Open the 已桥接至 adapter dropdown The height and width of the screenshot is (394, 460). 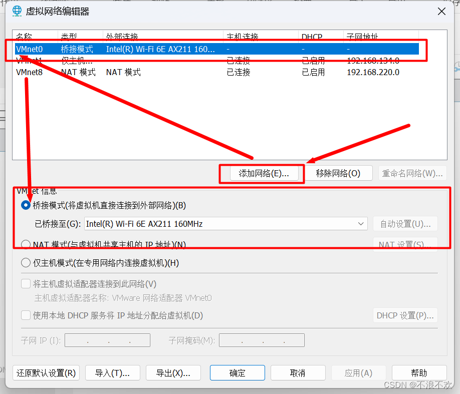(x=226, y=224)
